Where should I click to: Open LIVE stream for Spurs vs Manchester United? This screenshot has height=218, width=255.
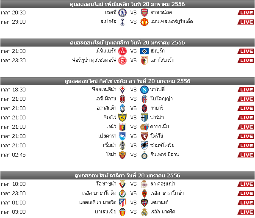(x=246, y=22)
